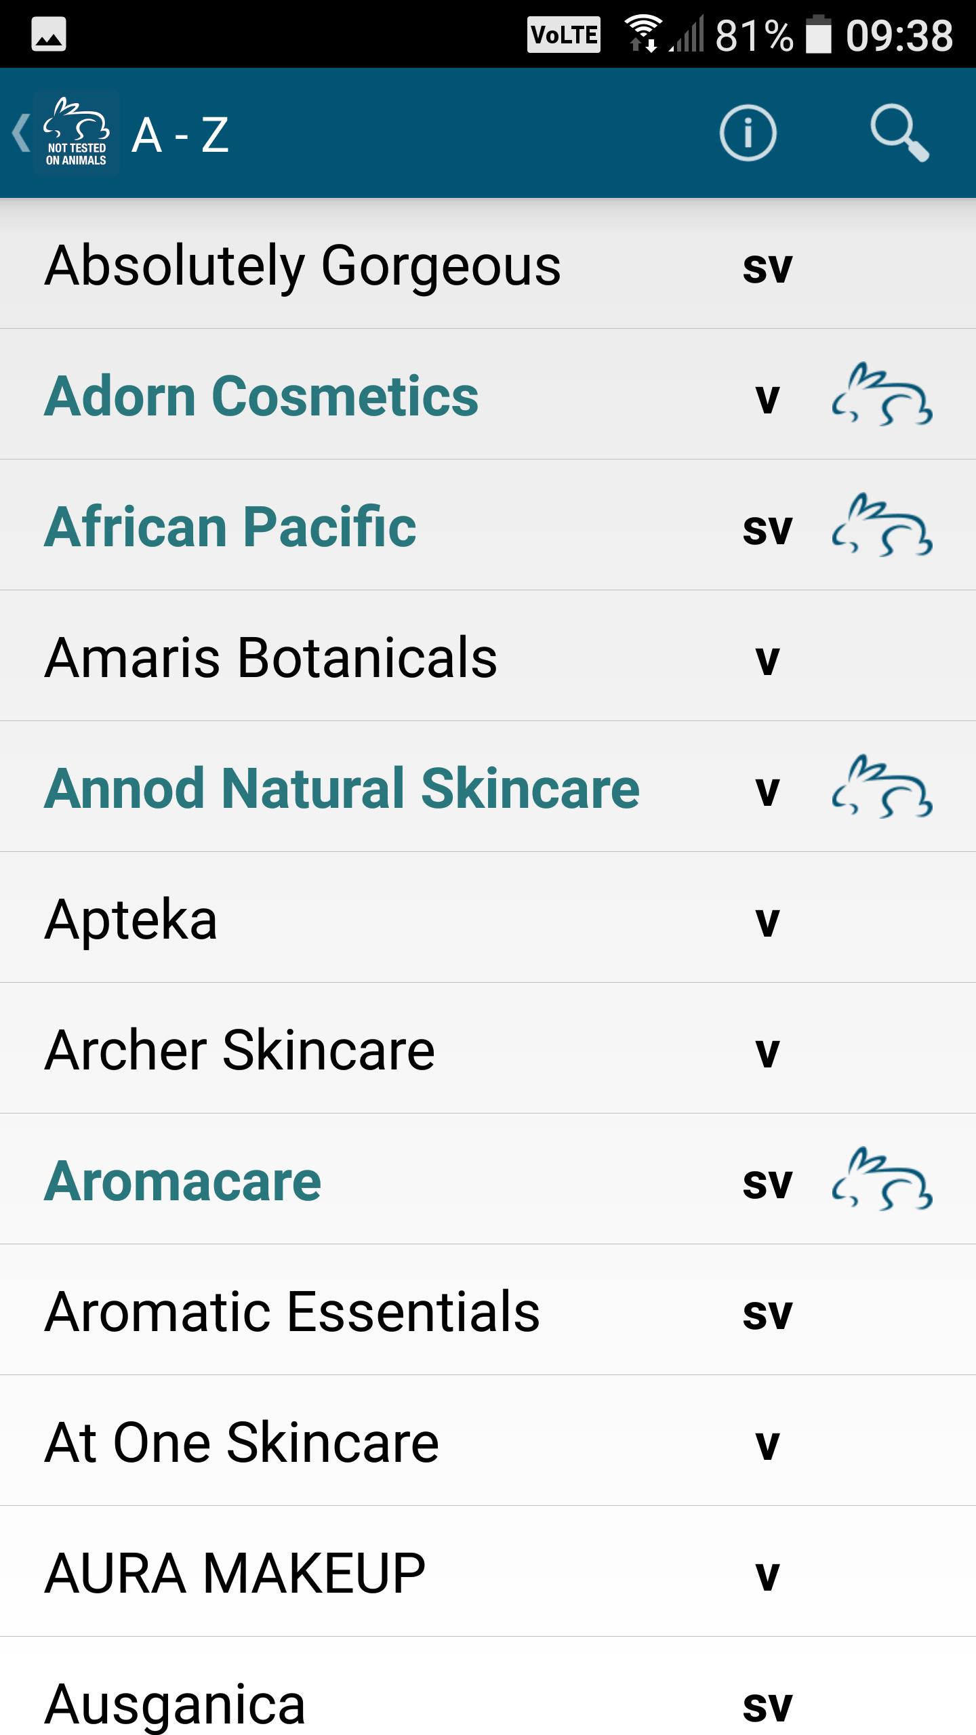The image size is (976, 1735).
Task: Tap rabbit icon beside Annod Natural Skincare
Action: click(x=881, y=788)
